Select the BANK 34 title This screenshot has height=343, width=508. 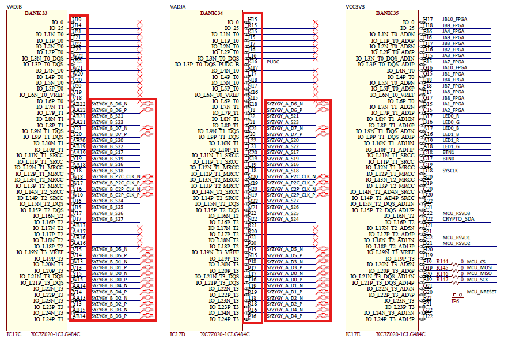pyautogui.click(x=211, y=13)
